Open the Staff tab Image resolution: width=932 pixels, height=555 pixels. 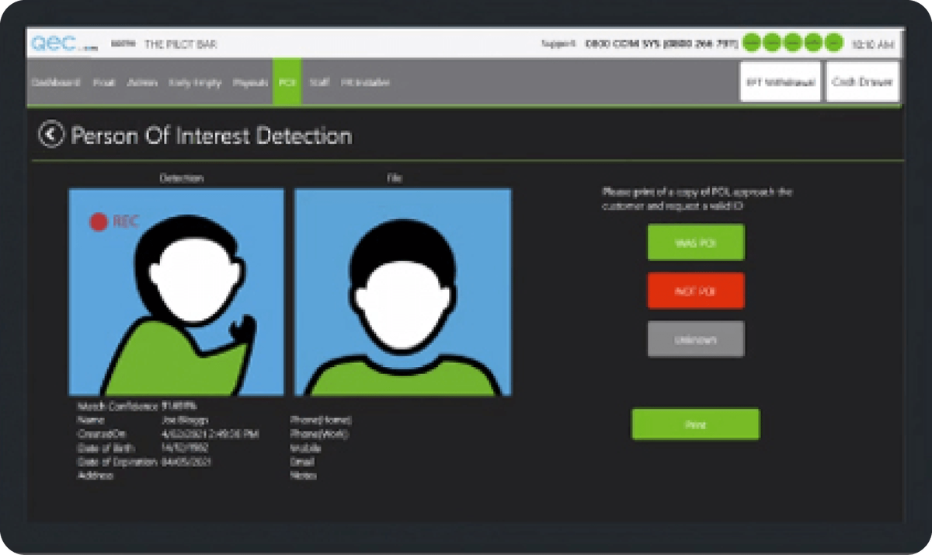tap(318, 82)
